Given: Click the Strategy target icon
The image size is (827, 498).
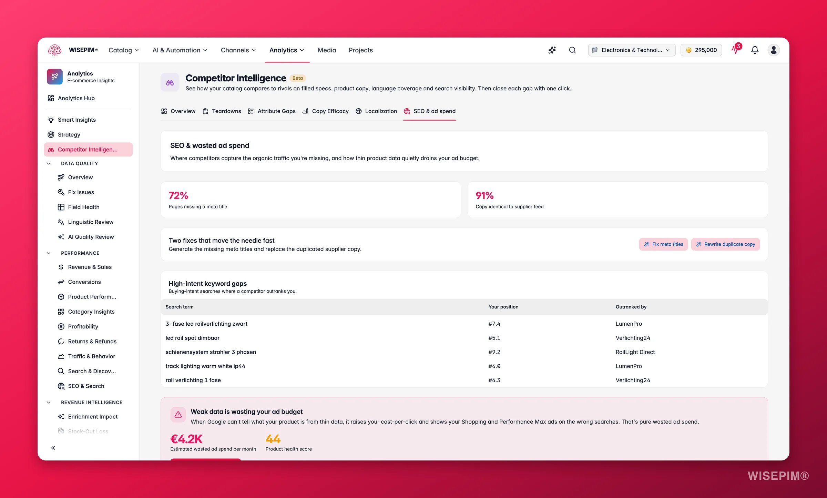Looking at the screenshot, I should (51, 134).
